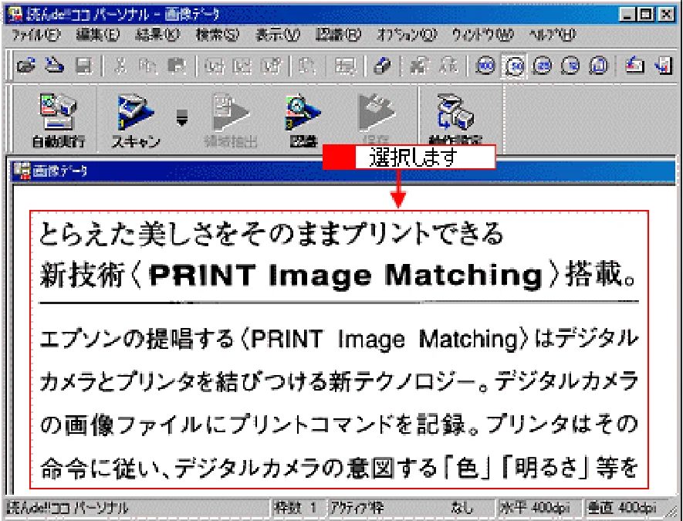The width and height of the screenshot is (683, 521).
Task: Open the 結果(K) menu
Action: tap(157, 35)
